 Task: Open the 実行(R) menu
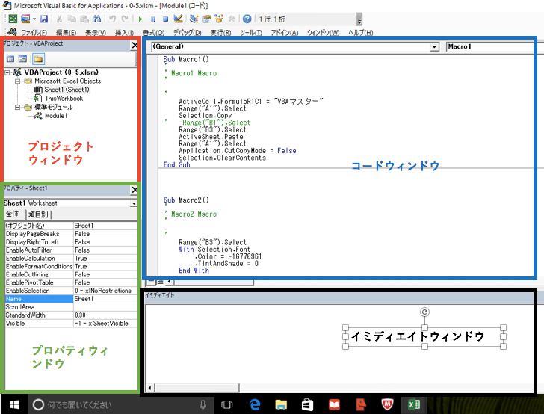[220, 33]
